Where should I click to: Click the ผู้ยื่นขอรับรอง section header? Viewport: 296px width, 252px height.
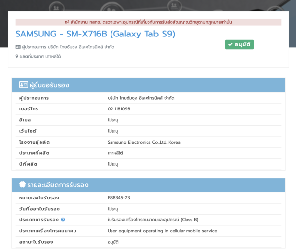148,85
